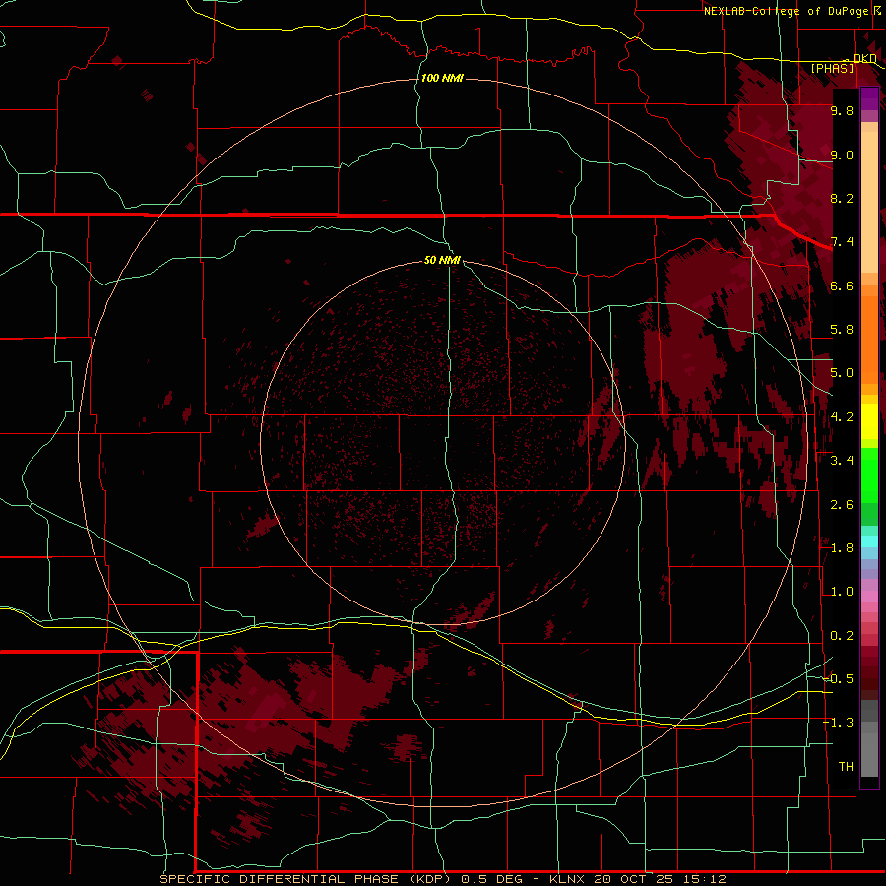Click the OKD station label
Viewport: 886px width, 886px height.
[x=864, y=59]
